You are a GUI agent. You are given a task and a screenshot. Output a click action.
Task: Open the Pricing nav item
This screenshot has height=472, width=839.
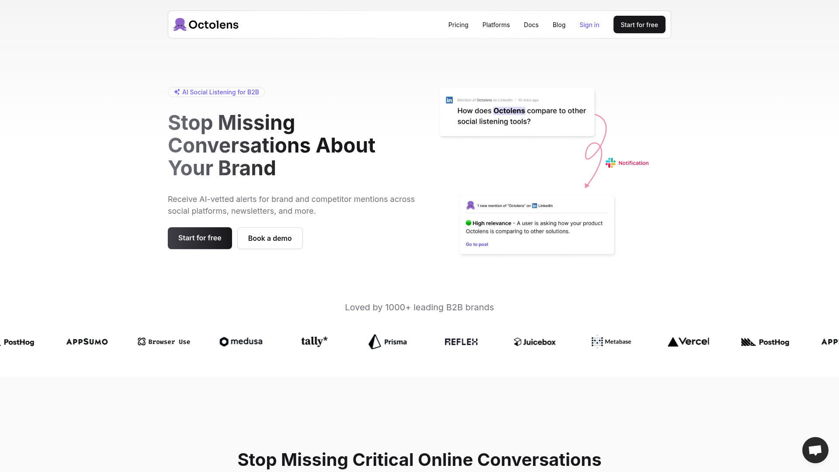[x=458, y=25]
